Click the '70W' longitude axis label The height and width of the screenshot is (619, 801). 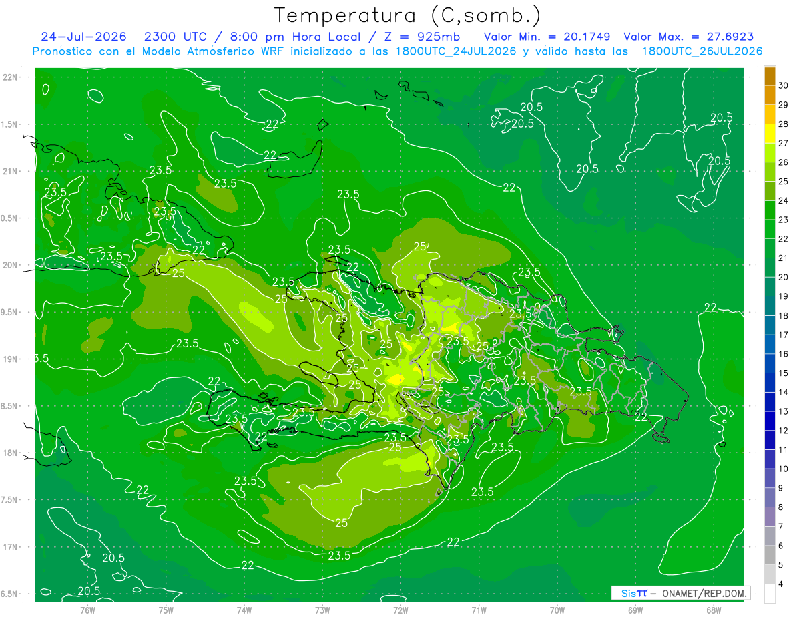(557, 610)
